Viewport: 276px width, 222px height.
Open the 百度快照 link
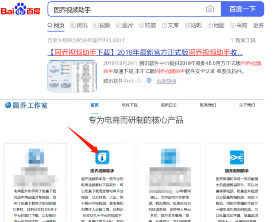(166, 81)
